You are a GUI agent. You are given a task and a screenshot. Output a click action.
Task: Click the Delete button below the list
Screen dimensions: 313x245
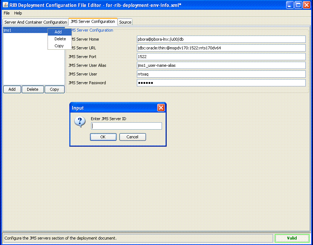point(33,89)
